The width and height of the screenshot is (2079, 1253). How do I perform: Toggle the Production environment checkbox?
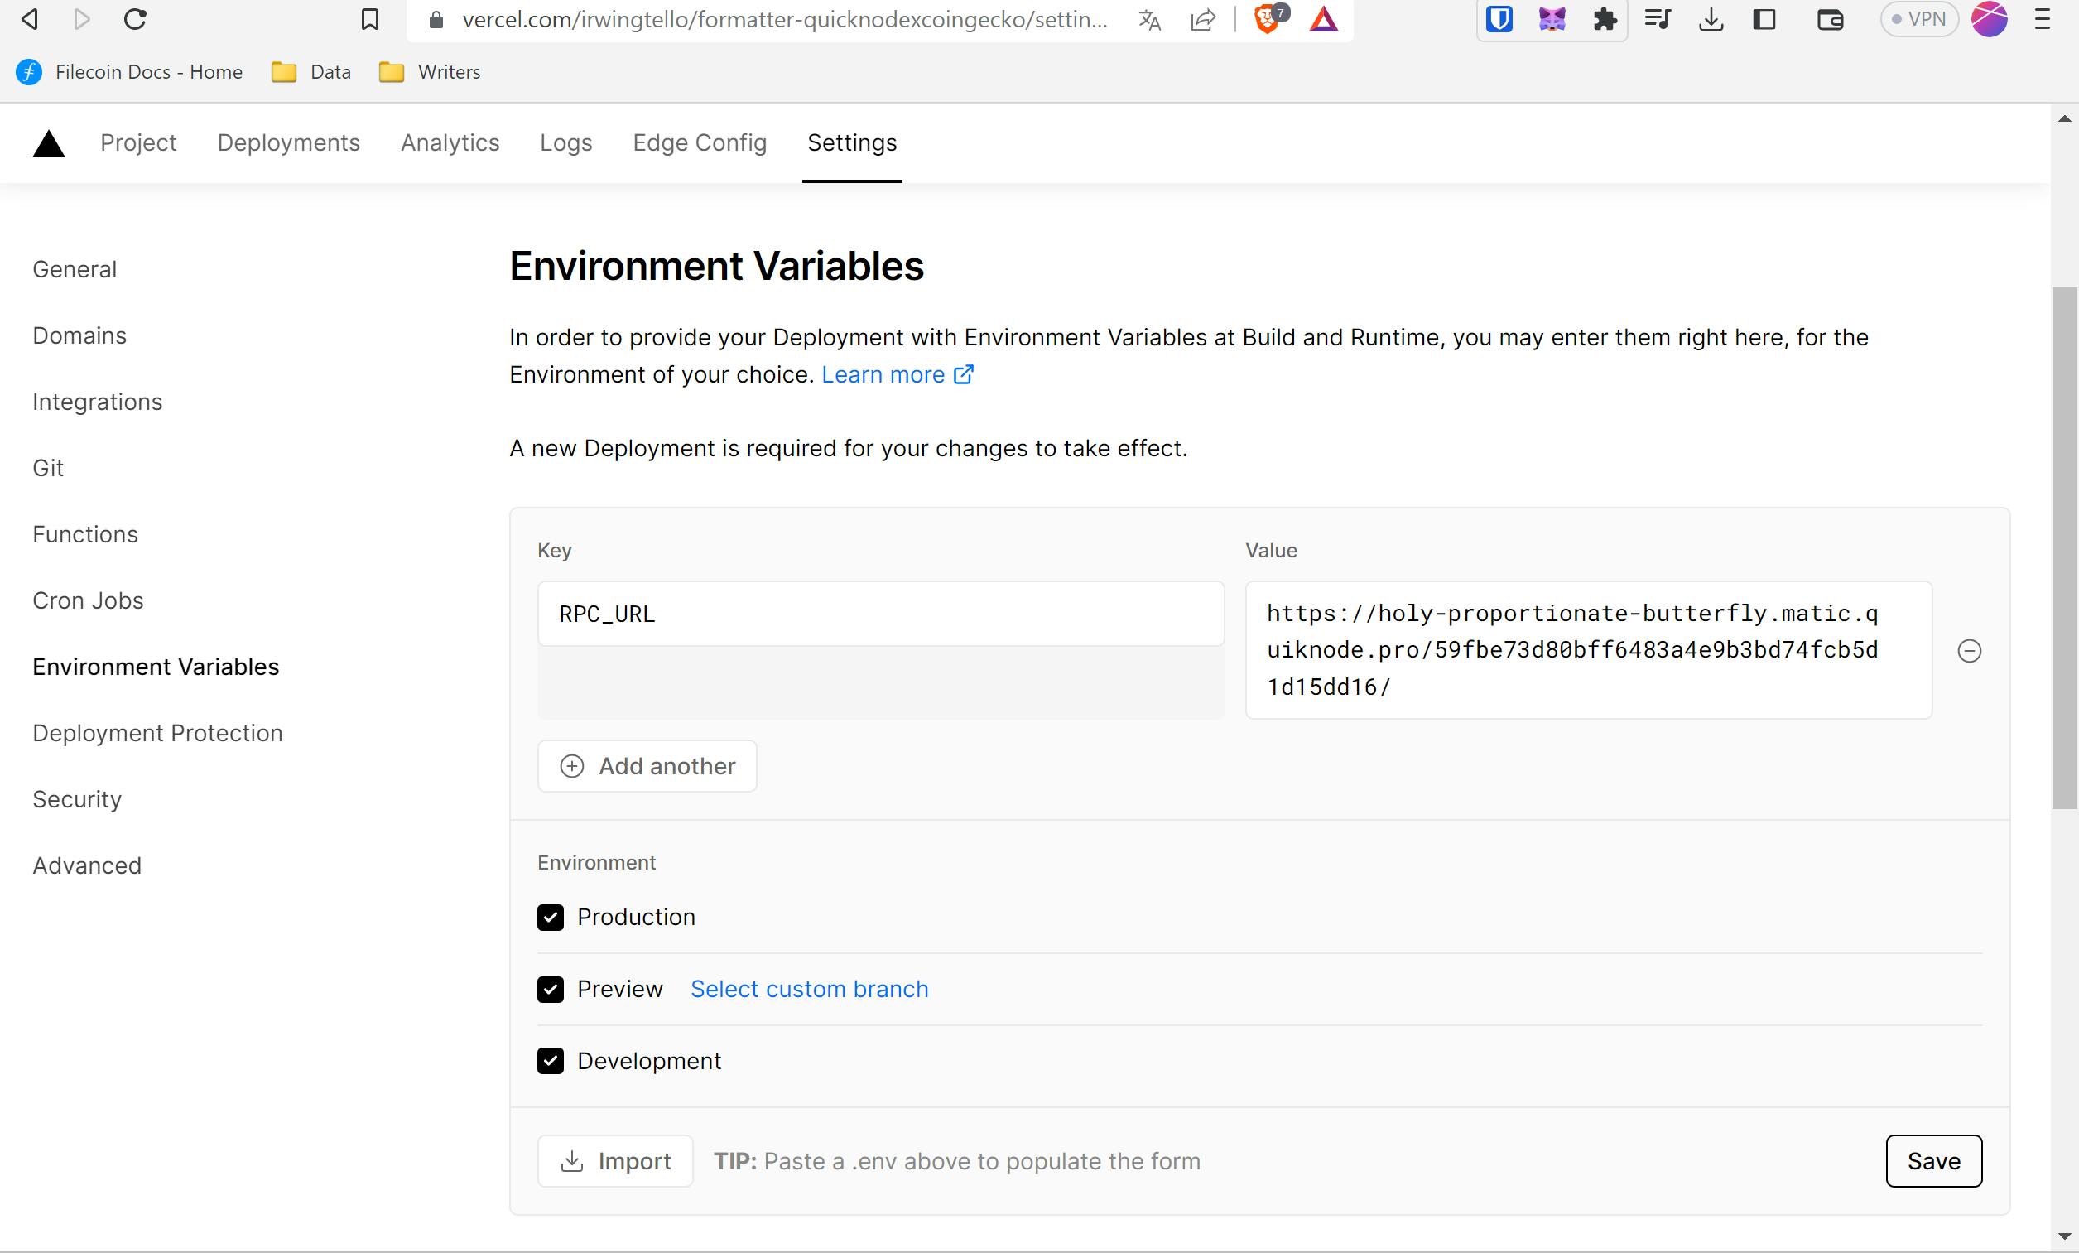(551, 918)
